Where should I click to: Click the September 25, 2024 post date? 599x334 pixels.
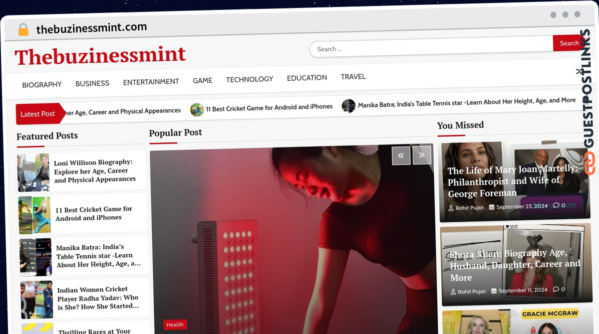pyautogui.click(x=522, y=206)
